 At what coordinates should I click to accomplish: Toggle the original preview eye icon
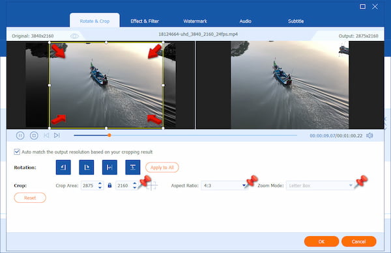[74, 36]
